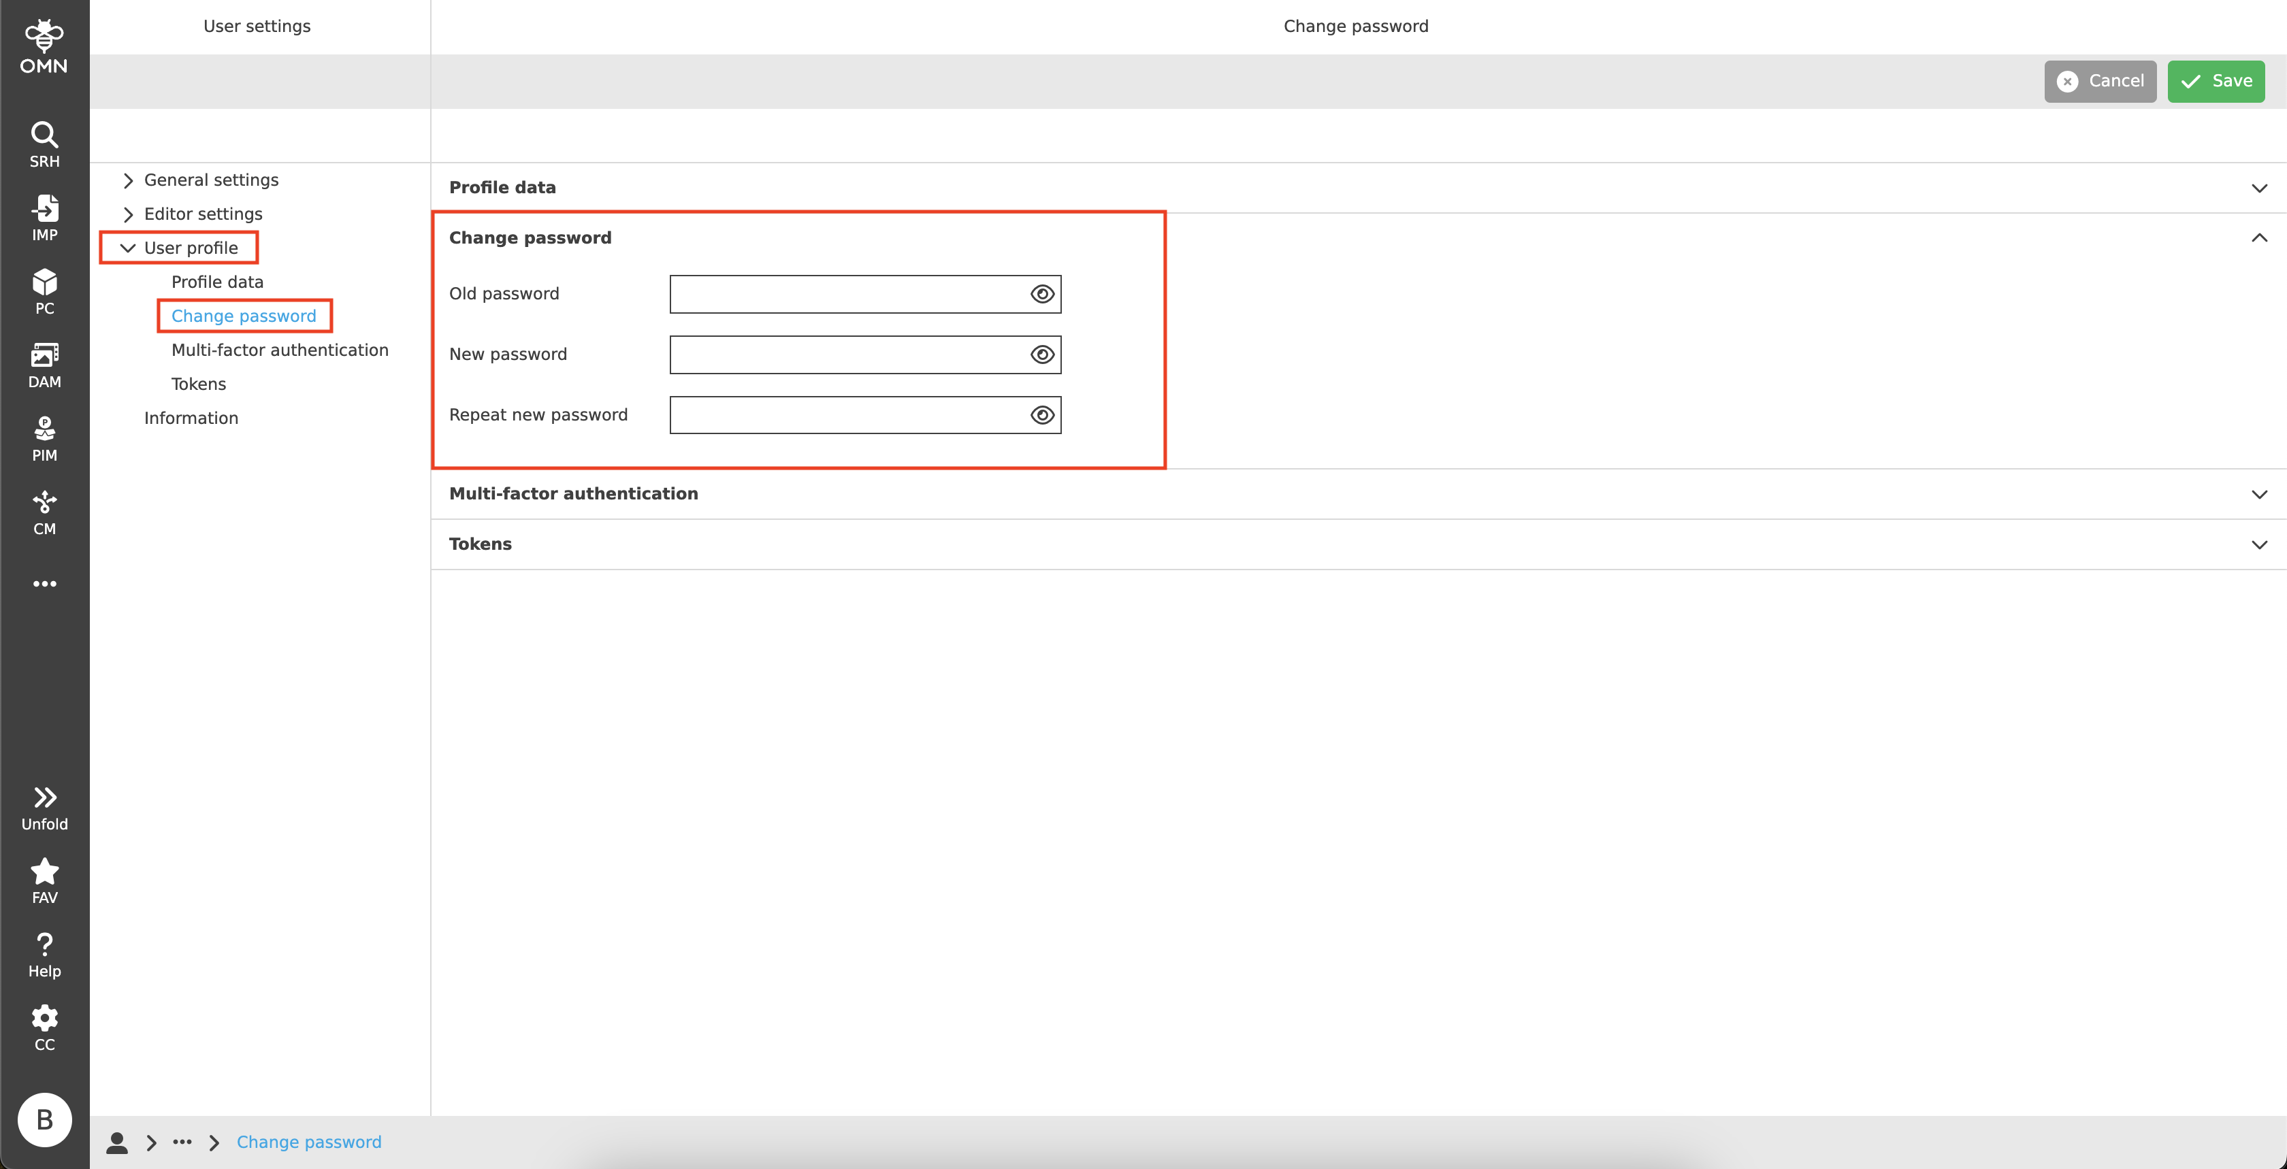Select the PIM module icon
The height and width of the screenshot is (1169, 2287).
tap(44, 437)
